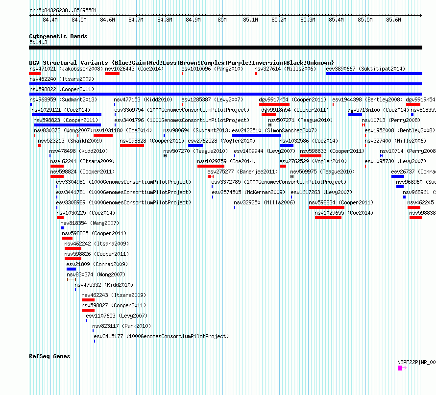Image resolution: width=436 pixels, height=395 pixels.
Task: Click the blue esv21809 (Conrad2009) bar
Action: point(71,269)
